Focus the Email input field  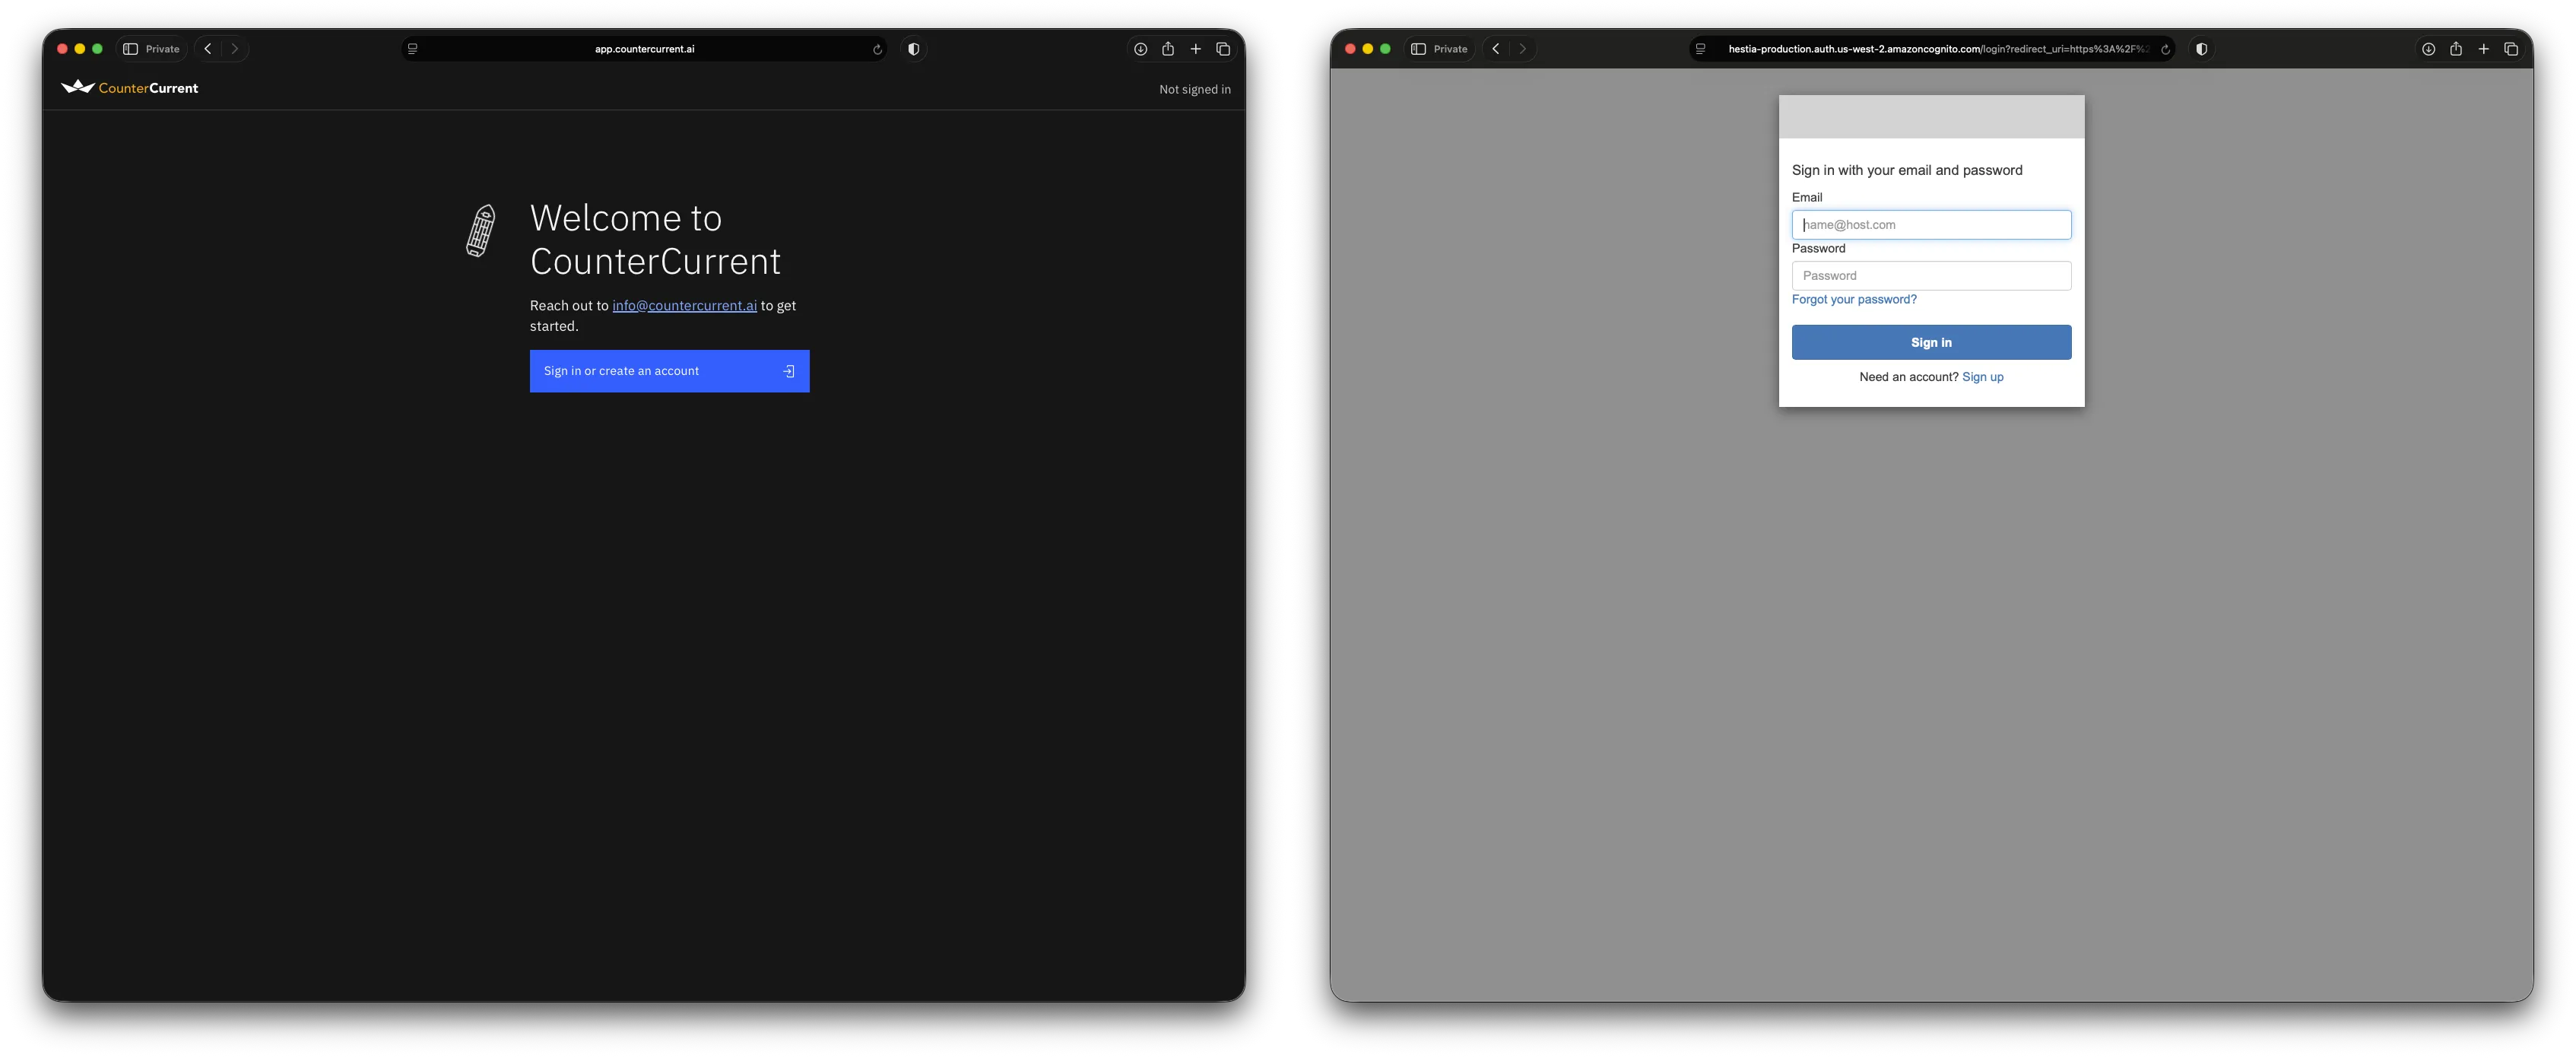pos(1931,225)
